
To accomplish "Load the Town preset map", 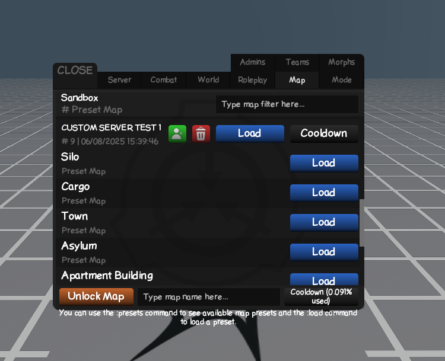I will pos(324,222).
